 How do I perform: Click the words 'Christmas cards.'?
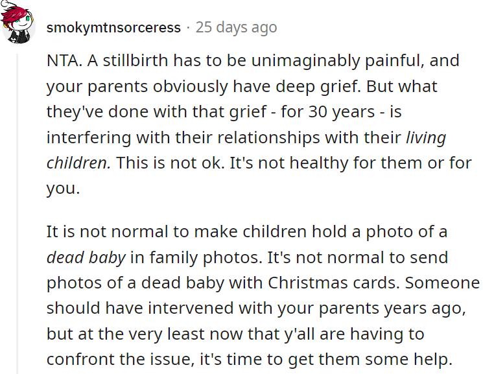[x=334, y=283]
